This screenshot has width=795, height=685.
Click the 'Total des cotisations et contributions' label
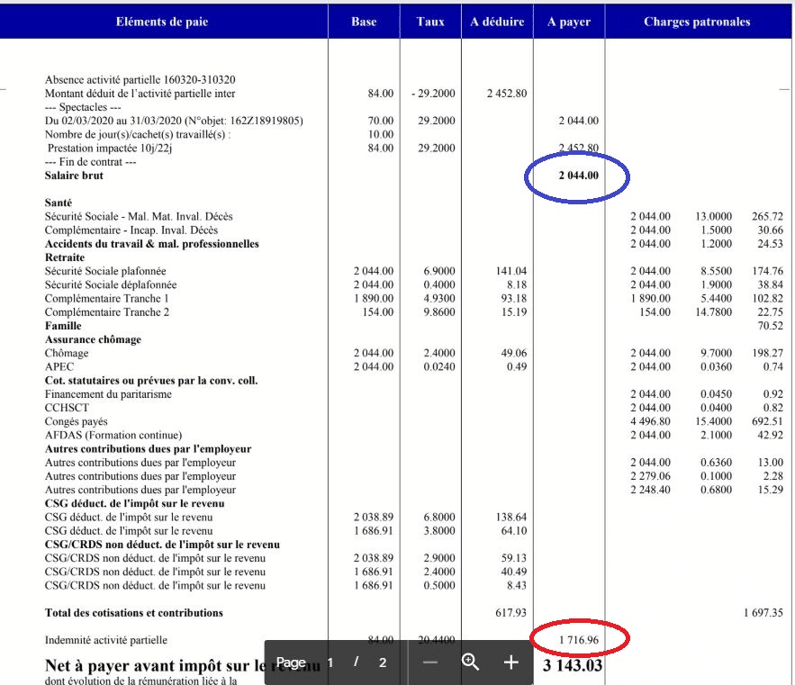point(133,613)
